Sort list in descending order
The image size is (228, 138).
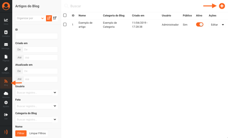coord(49,18)
